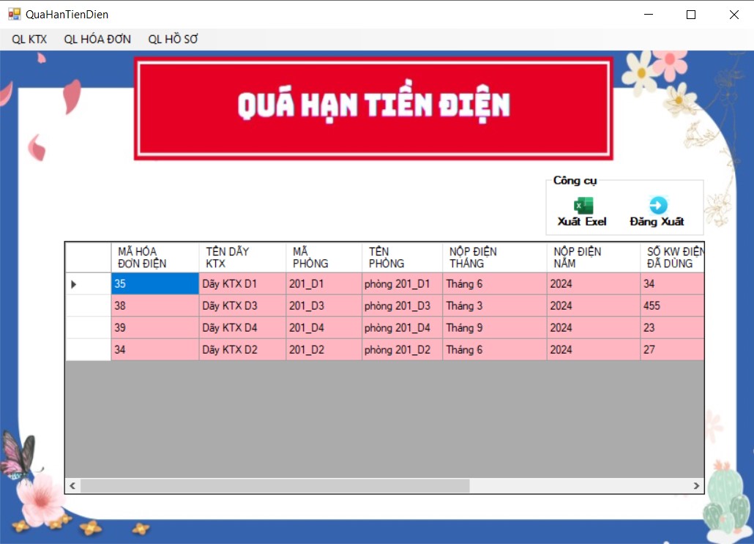Click the MÃ PHÒNG column header
Viewport: 754px width, 544px height.
click(324, 257)
